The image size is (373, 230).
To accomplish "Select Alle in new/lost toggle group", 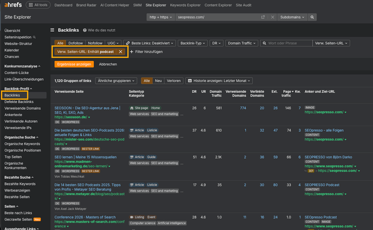I will [x=146, y=81].
